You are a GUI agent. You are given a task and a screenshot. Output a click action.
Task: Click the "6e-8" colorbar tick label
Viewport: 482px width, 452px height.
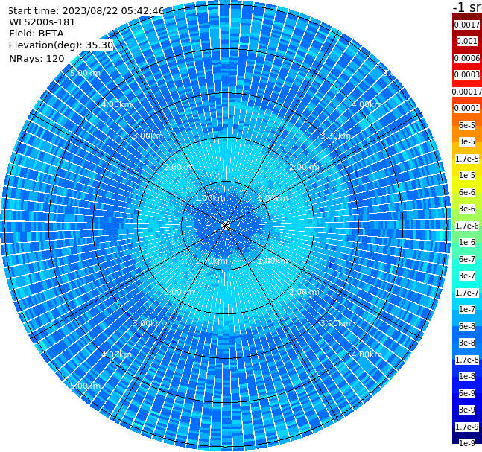pyautogui.click(x=467, y=326)
